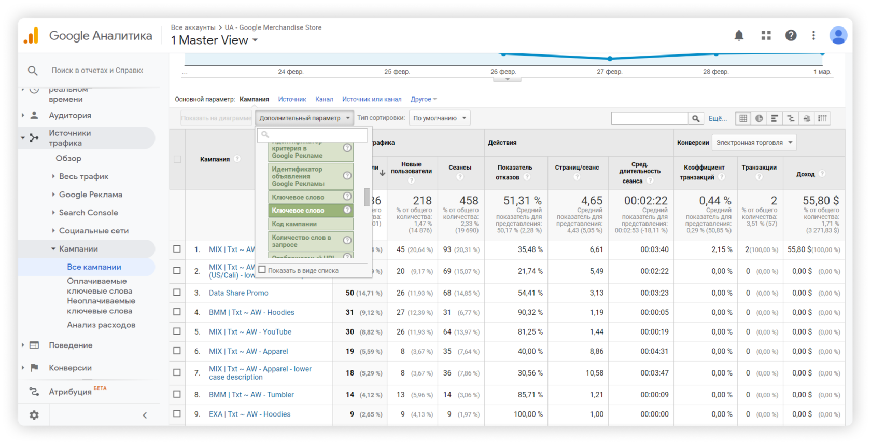Open the notifications bell
Screen dimensions: 871x444
pos(739,35)
